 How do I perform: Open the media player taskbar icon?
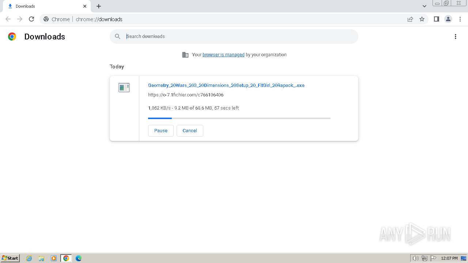[x=54, y=258]
